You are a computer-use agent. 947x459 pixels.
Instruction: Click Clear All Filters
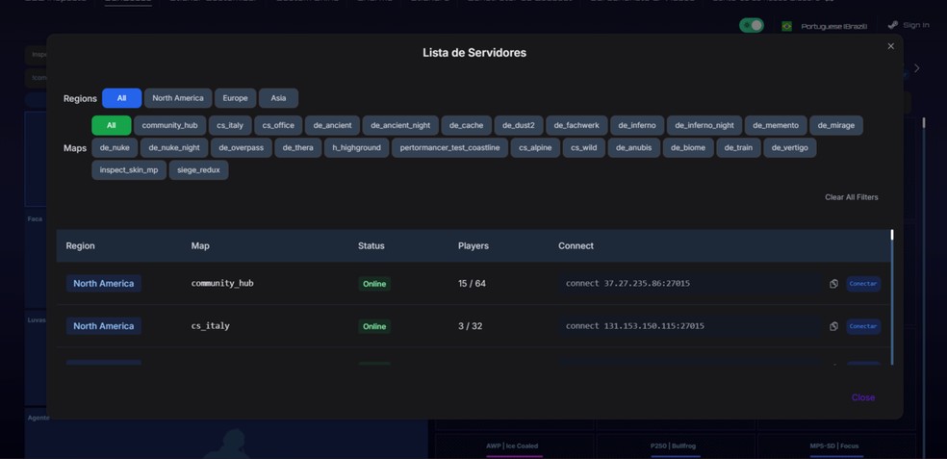click(x=851, y=197)
